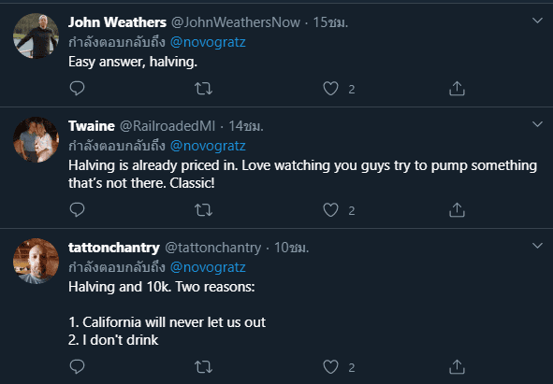The image size is (553, 384).
Task: Like tattonchantry's tweet
Action: pos(330,367)
